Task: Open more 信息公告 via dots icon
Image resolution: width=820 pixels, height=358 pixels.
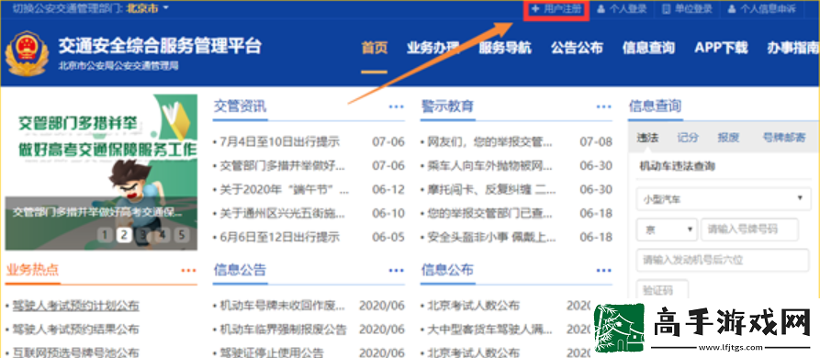Action: [396, 270]
